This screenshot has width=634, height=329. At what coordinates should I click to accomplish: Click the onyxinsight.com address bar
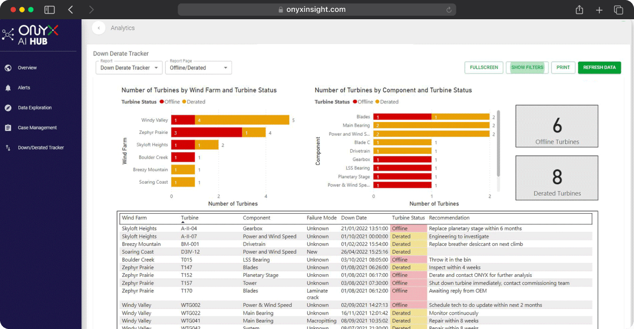point(316,10)
